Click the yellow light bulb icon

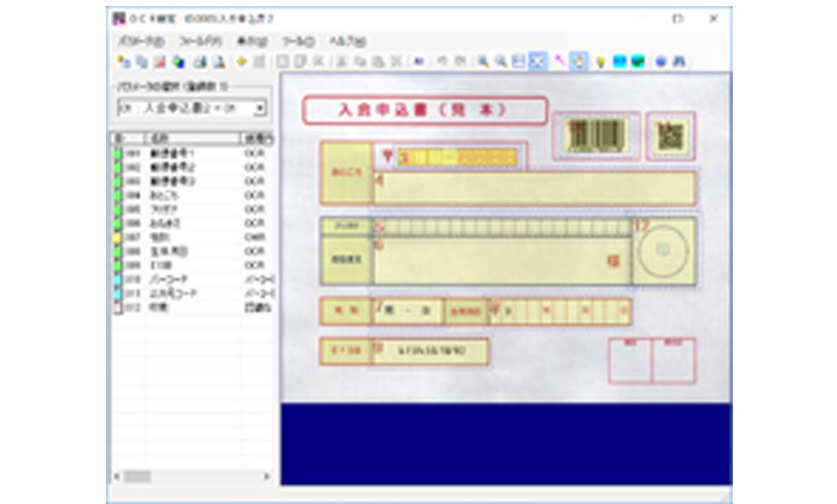pos(600,61)
